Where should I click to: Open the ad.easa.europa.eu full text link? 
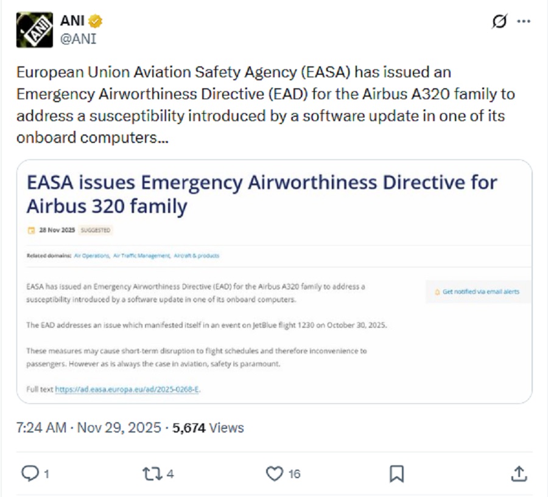tap(127, 389)
